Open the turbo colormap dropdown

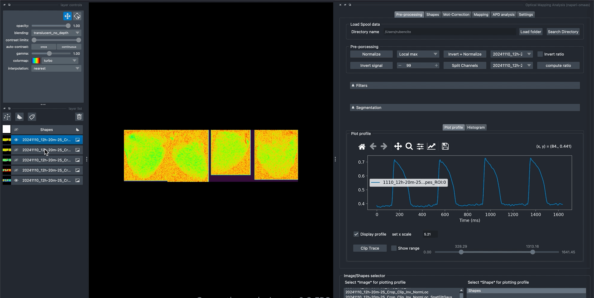pyautogui.click(x=60, y=61)
